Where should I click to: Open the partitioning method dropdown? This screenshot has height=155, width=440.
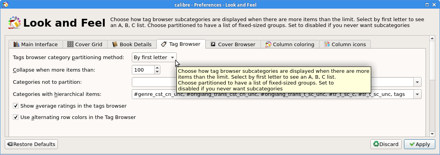[x=154, y=57]
